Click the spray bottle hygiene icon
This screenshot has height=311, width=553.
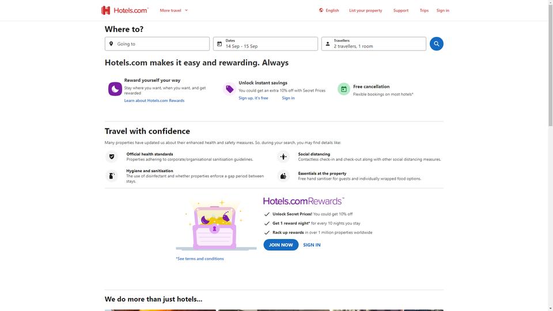tap(112, 176)
